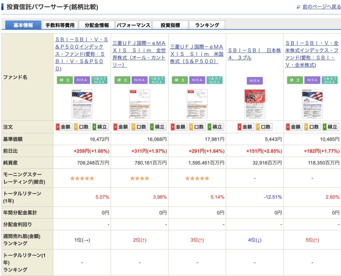341x276 pixels.
Task: Click 金額 order button for SBI・V・S&P500 fund
Action: click(64, 127)
